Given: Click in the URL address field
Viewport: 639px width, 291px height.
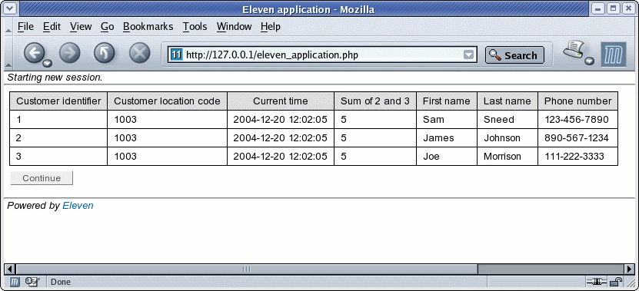Looking at the screenshot, I should tap(323, 55).
